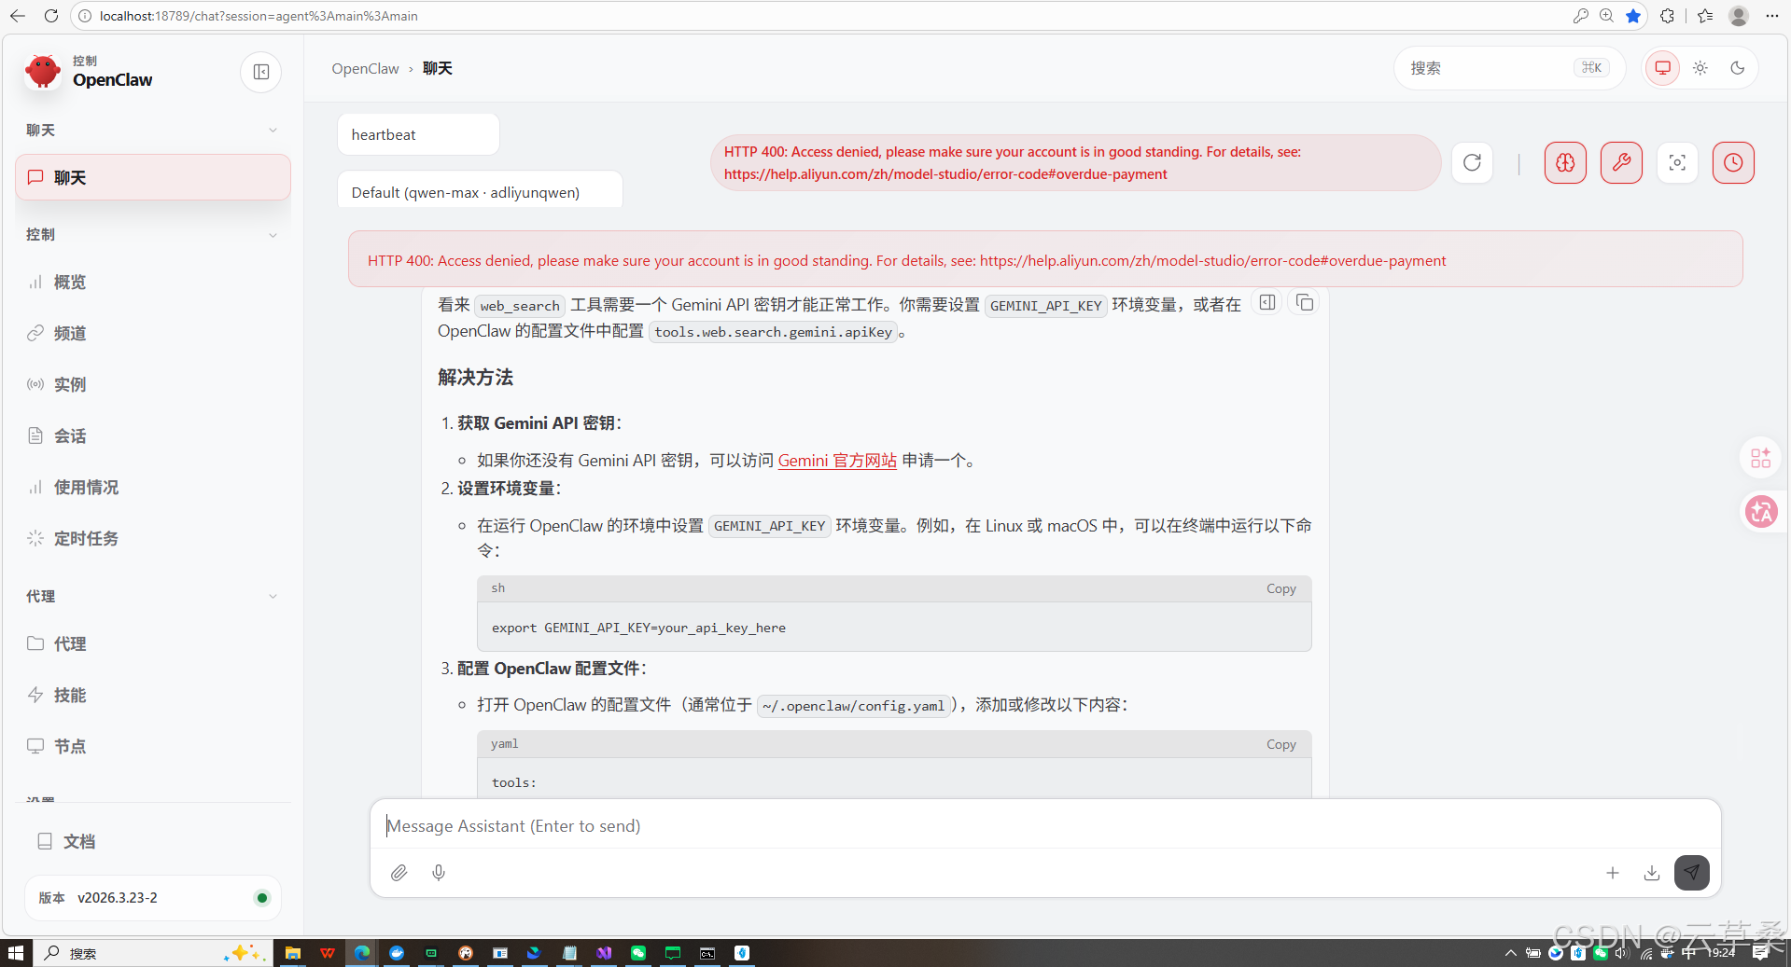Go back using browser back arrow
The image size is (1791, 967).
pos(18,16)
